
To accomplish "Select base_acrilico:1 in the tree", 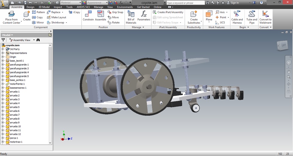I will coord(17,80).
